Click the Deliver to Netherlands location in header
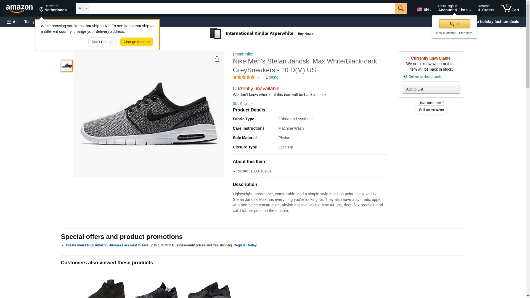 pyautogui.click(x=53, y=8)
